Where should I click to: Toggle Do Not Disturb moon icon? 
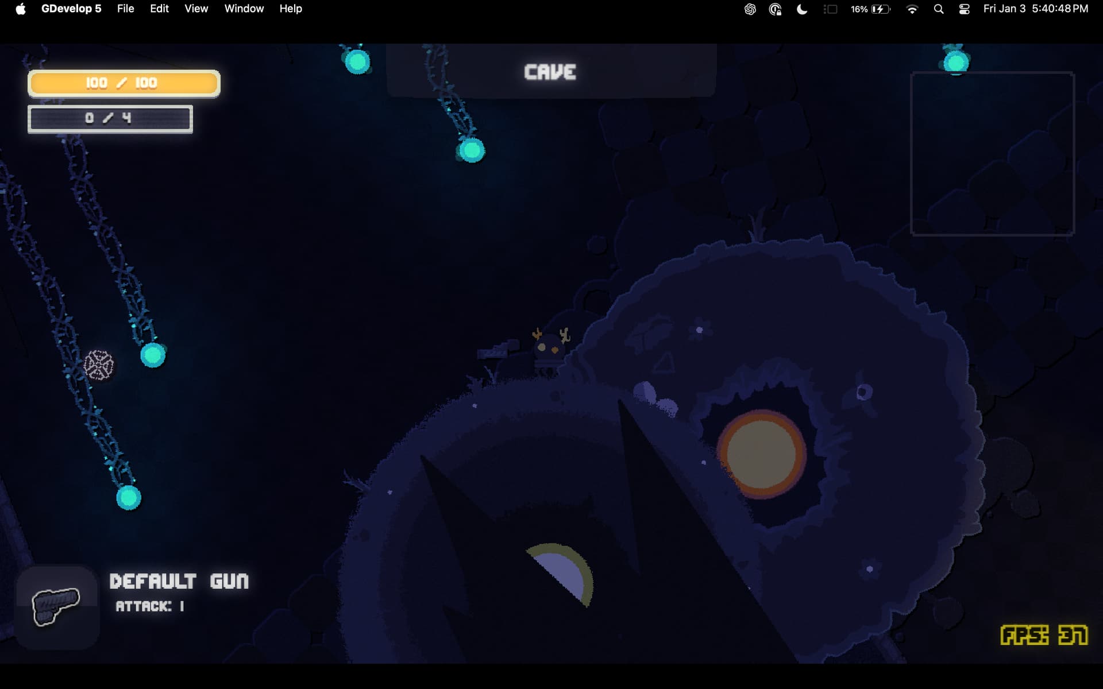(802, 9)
